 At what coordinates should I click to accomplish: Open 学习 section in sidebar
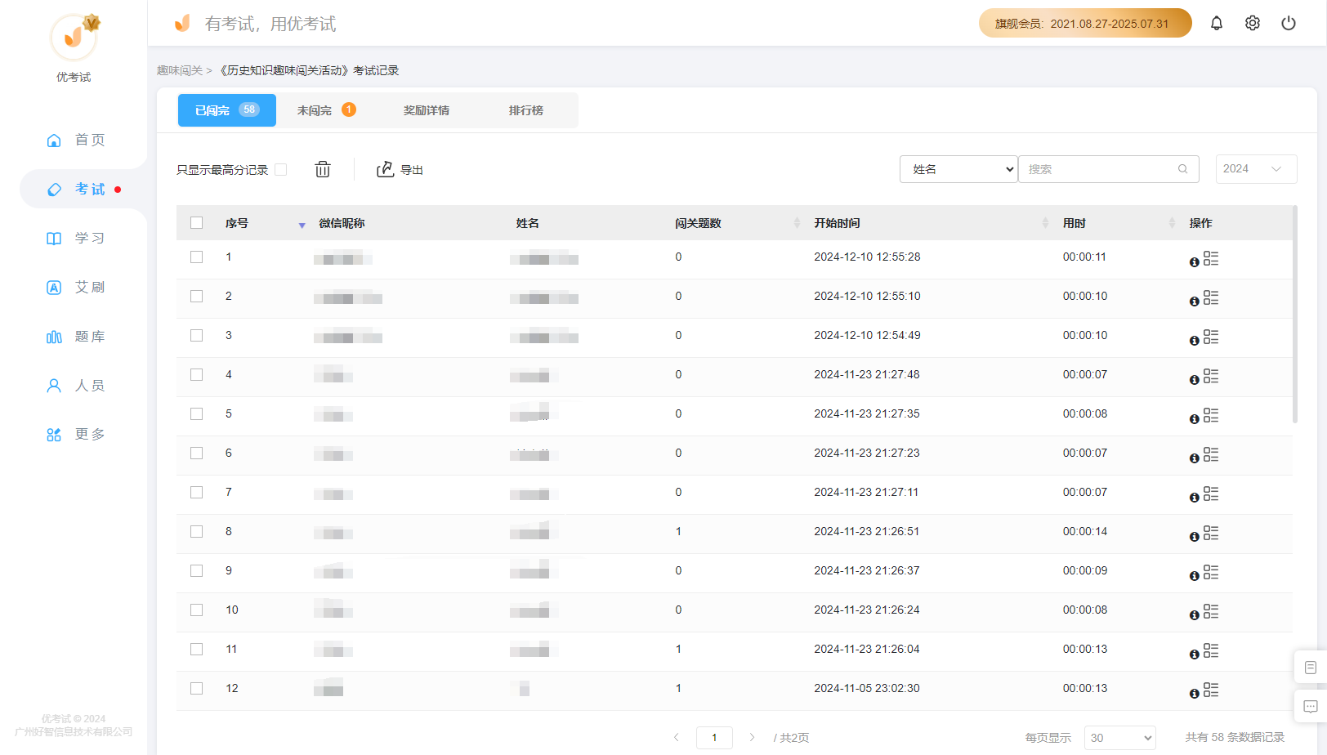tap(76, 239)
